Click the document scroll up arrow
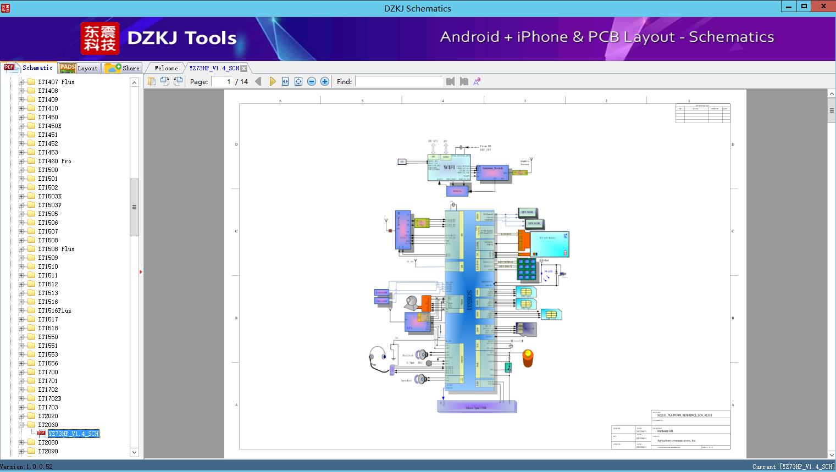Viewport: 836px width, 472px height. [832, 94]
